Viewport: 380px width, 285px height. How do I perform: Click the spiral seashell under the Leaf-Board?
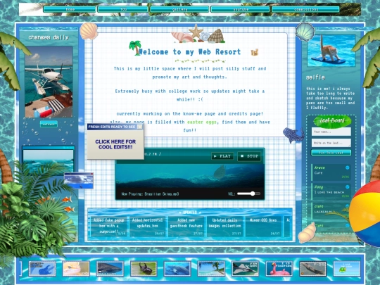308,233
